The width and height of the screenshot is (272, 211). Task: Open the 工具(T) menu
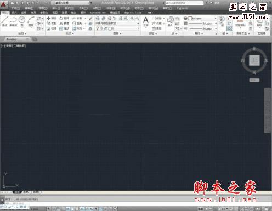(x=83, y=8)
